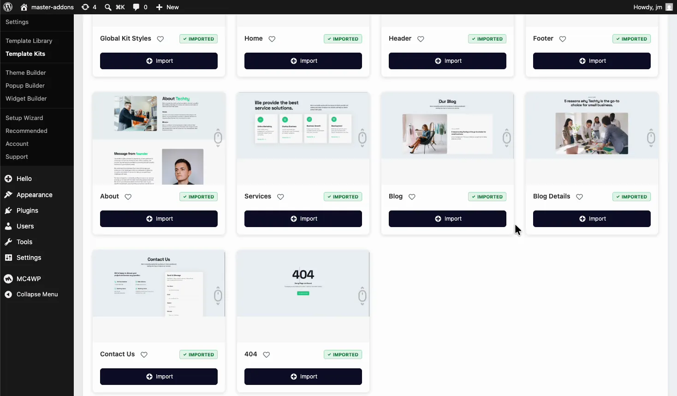Import the Home template
This screenshot has height=396, width=677.
(x=303, y=61)
